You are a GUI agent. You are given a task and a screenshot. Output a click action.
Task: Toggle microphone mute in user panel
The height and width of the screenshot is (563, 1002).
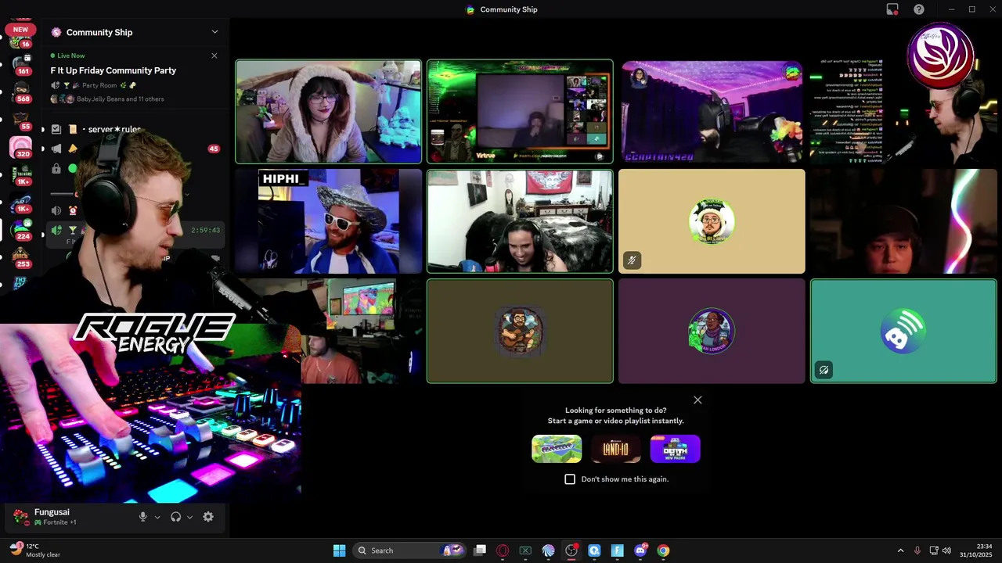pos(142,517)
